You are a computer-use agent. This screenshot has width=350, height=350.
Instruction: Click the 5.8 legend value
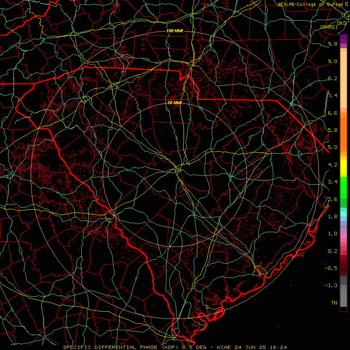click(x=332, y=130)
